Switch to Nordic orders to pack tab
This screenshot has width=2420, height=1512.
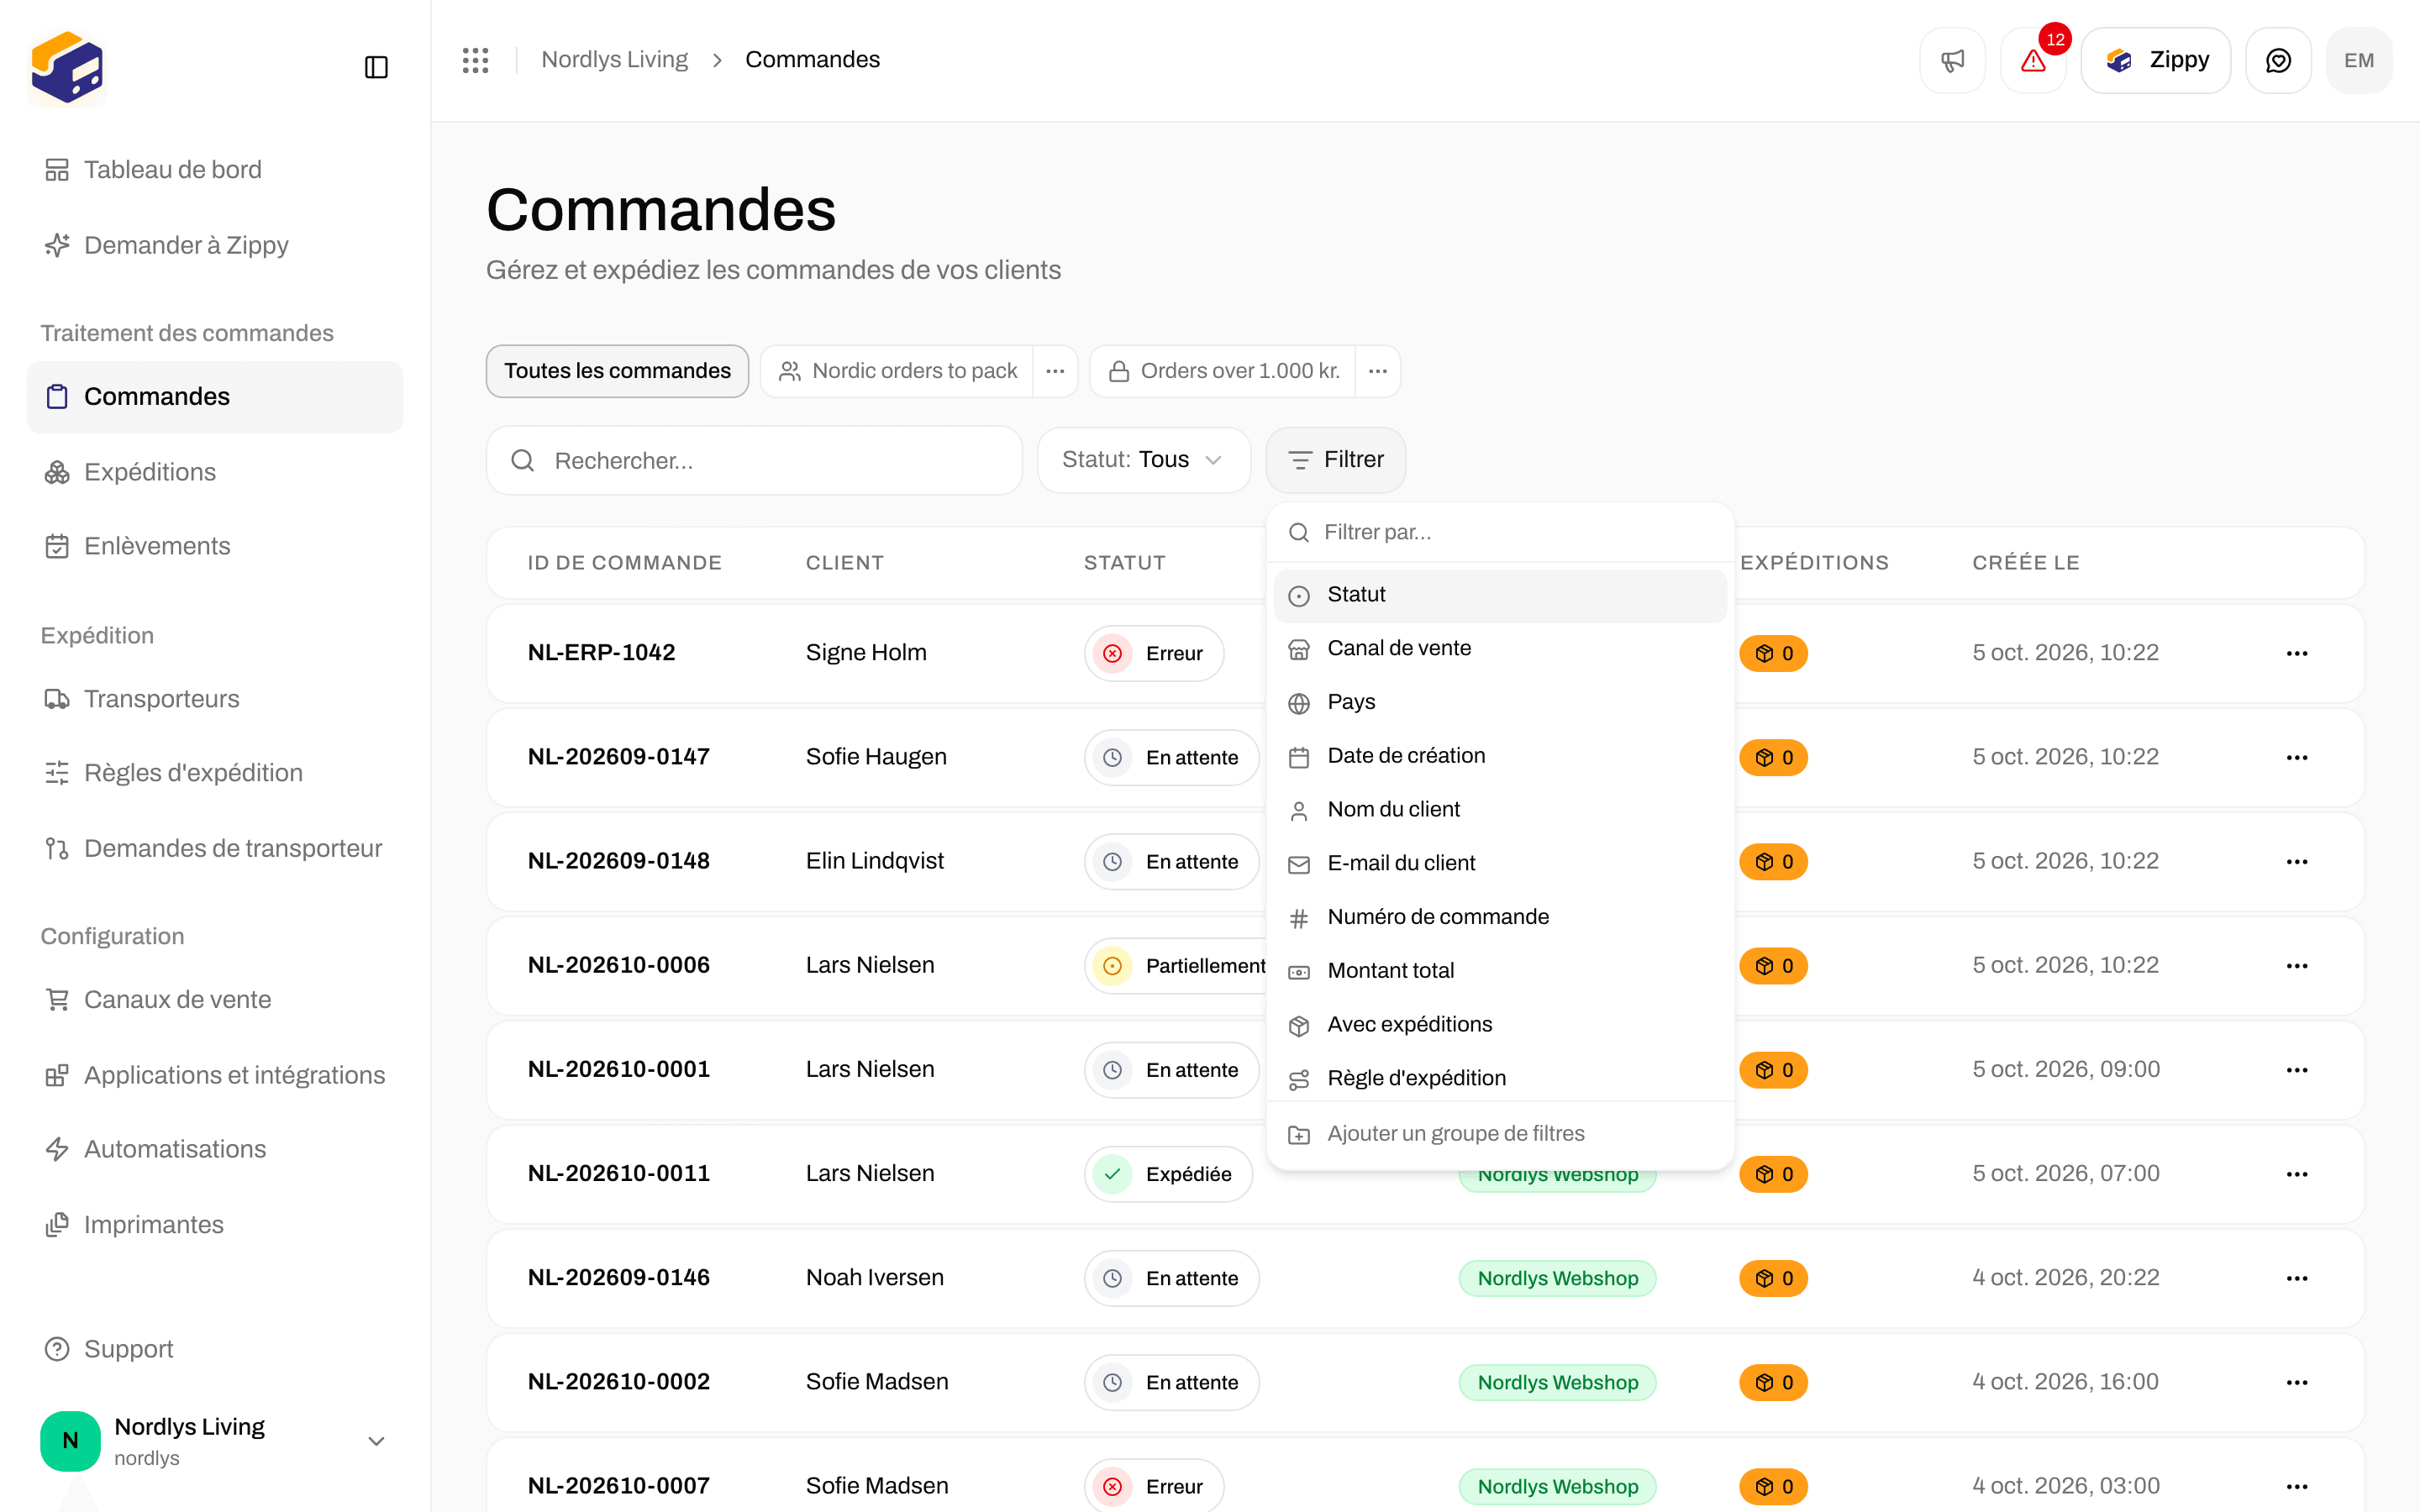tap(898, 371)
